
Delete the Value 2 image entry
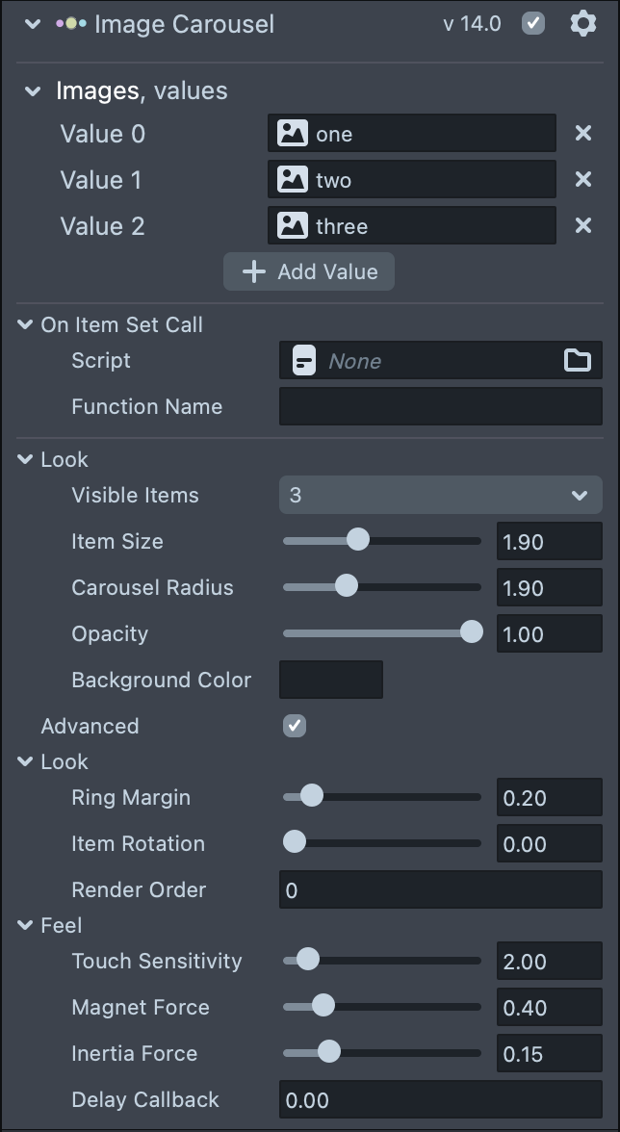[x=582, y=226]
